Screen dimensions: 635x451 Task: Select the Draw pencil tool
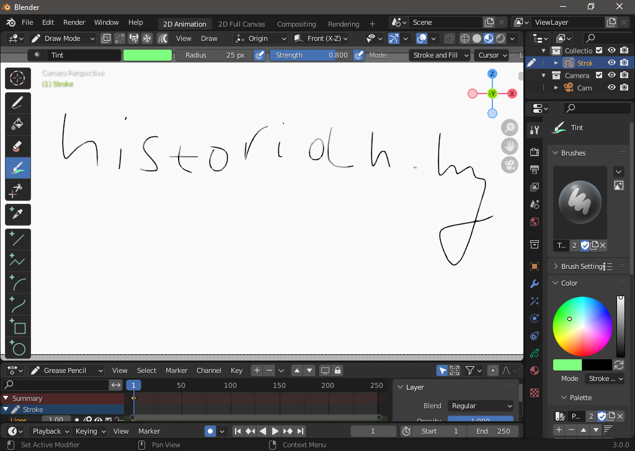[18, 102]
